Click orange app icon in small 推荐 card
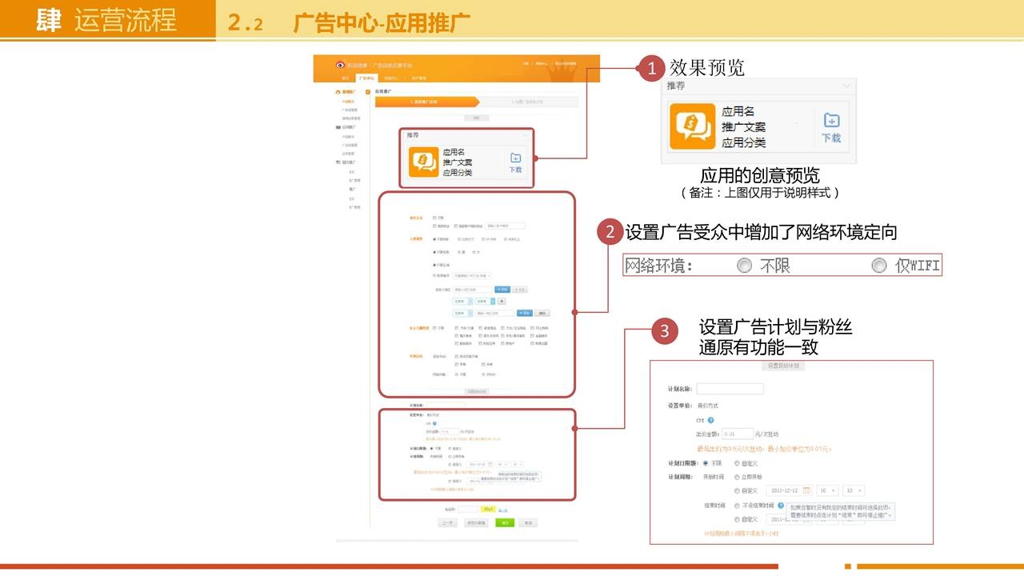The image size is (1024, 576). pyautogui.click(x=422, y=162)
